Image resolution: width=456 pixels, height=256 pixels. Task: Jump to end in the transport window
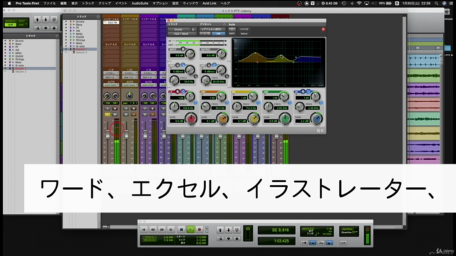pos(171,230)
